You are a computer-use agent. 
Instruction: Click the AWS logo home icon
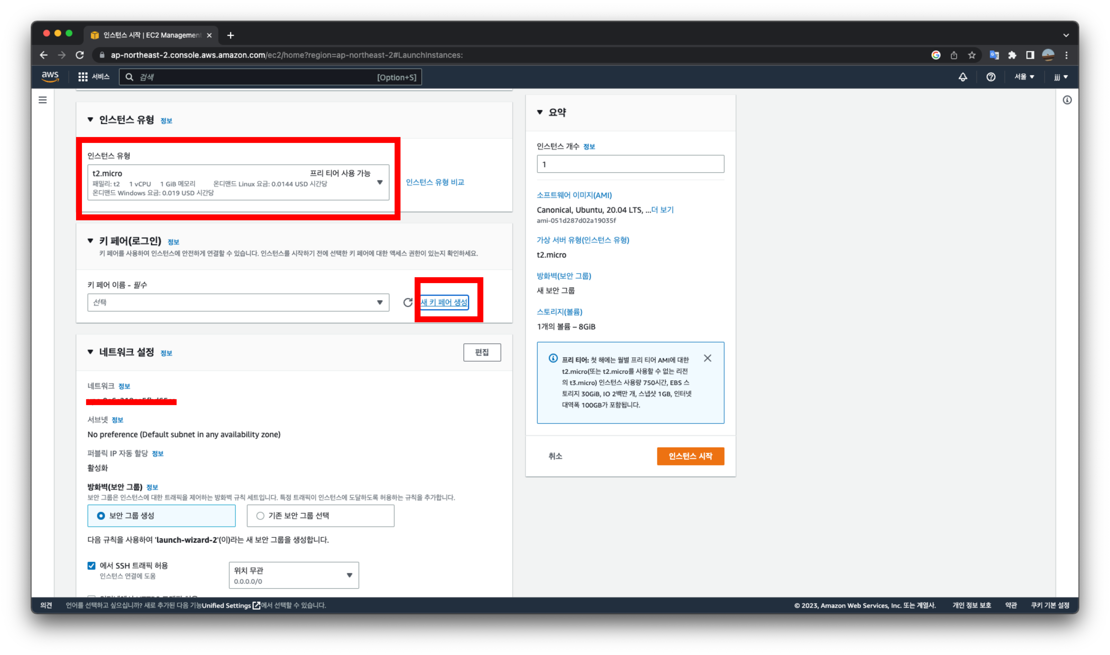[50, 76]
